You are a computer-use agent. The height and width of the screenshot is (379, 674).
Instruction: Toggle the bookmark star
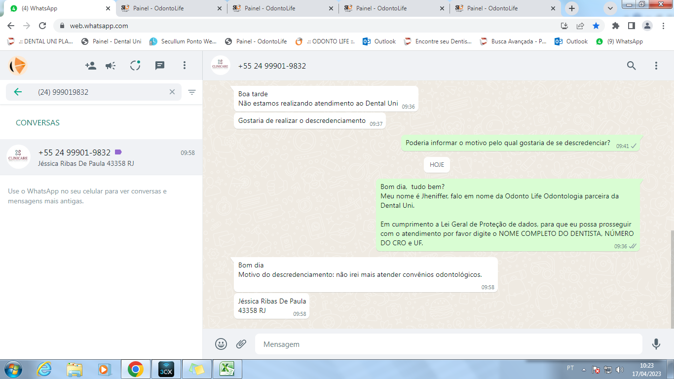pos(596,26)
